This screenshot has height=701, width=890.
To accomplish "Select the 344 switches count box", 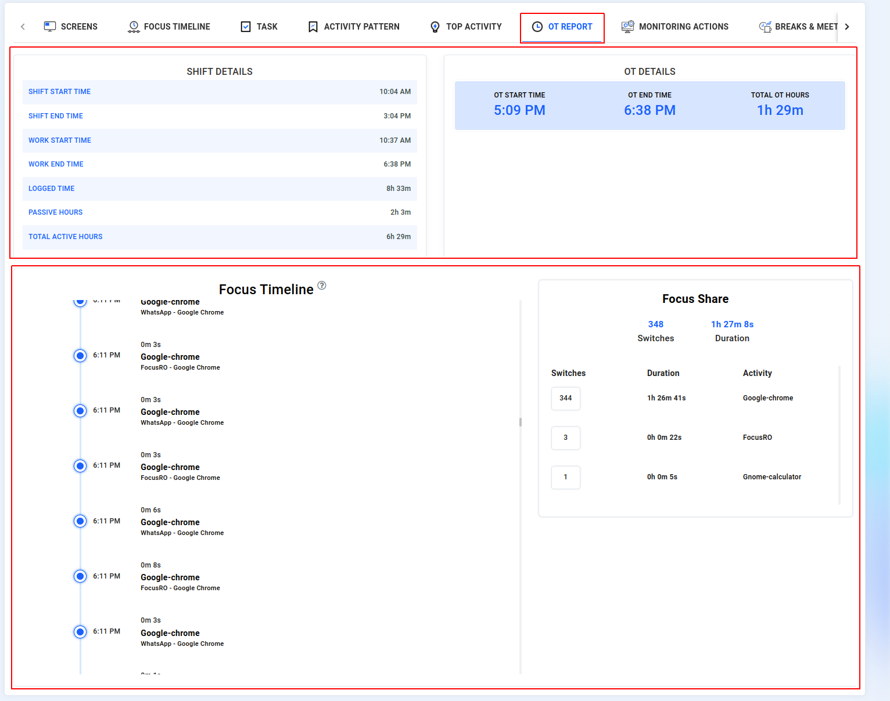I will (565, 398).
